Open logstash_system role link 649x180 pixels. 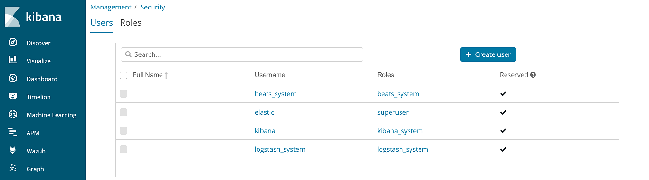tap(402, 149)
